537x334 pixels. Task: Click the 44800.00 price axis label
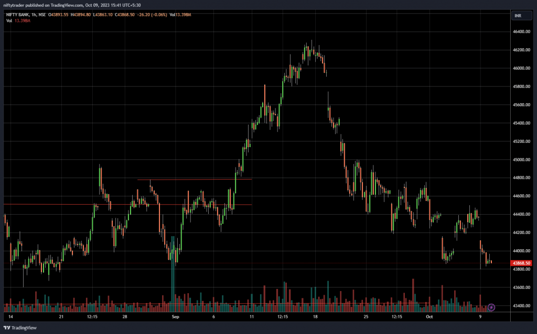point(521,178)
